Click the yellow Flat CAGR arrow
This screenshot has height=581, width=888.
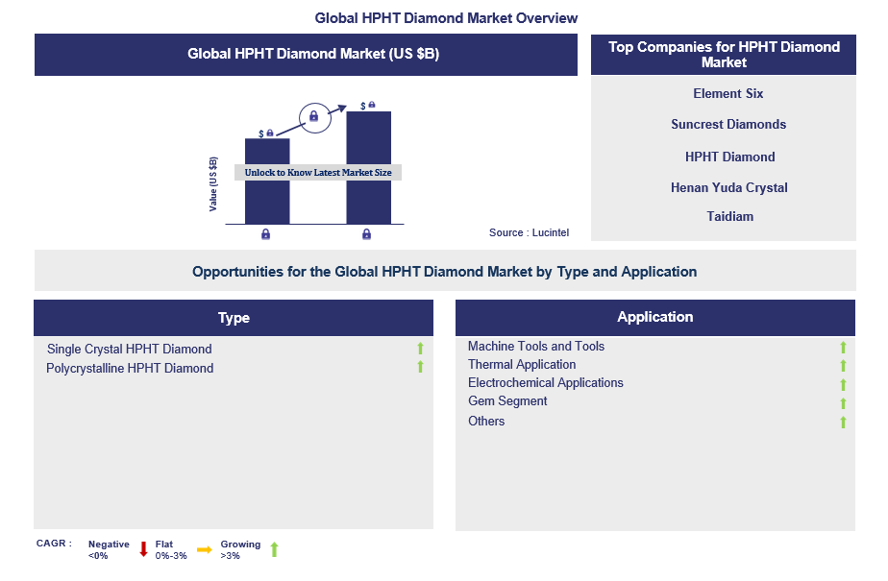click(x=205, y=548)
